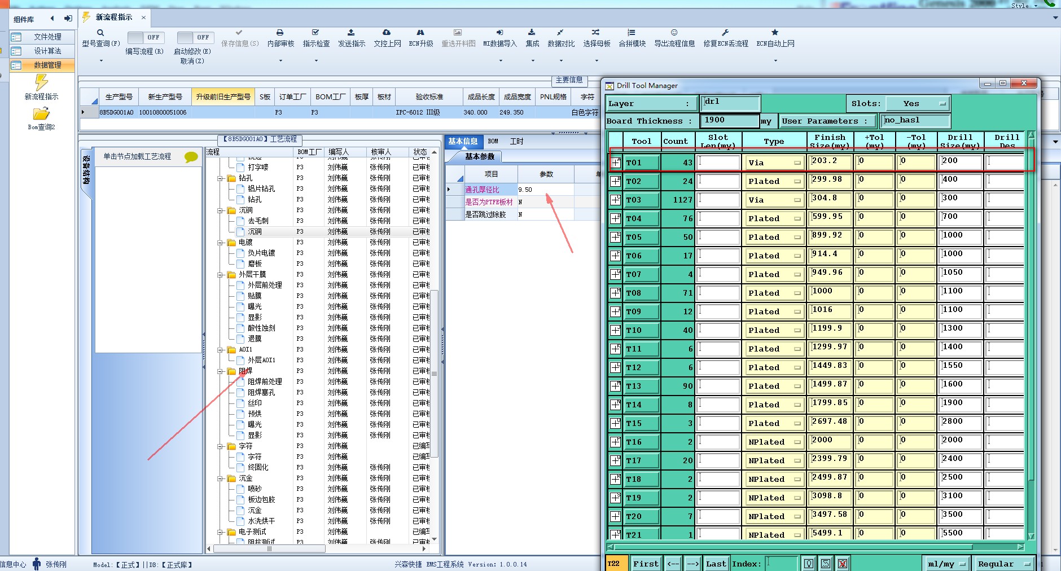Click the ECN升级 icon

[x=420, y=33]
